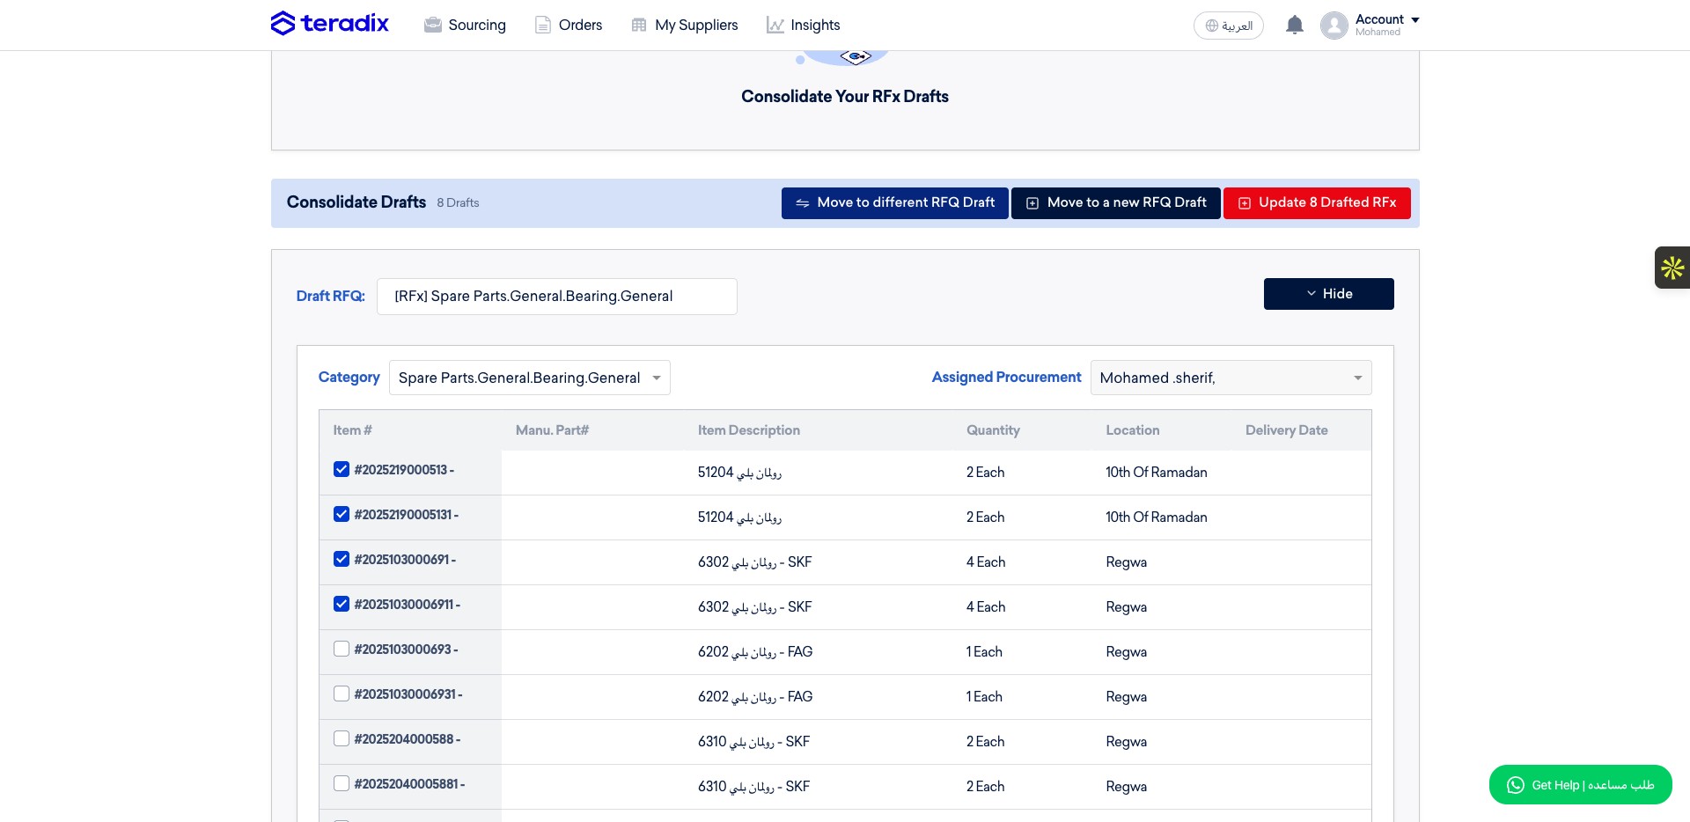Check item #2025103000693
1690x822 pixels.
click(x=342, y=649)
